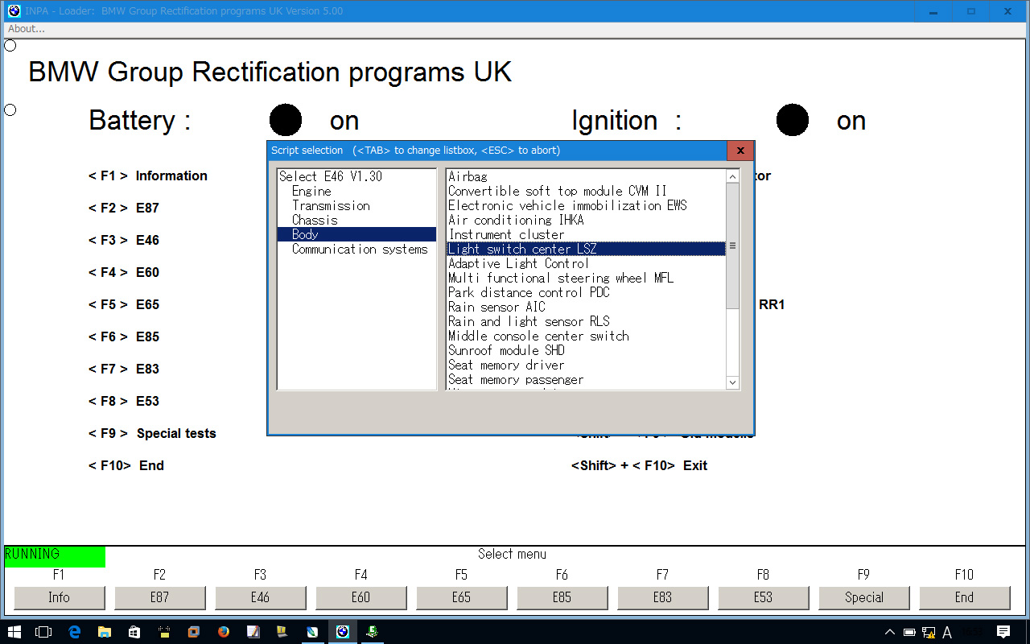Click the Ignition status indicator dot
The width and height of the screenshot is (1030, 644).
pyautogui.click(x=793, y=120)
